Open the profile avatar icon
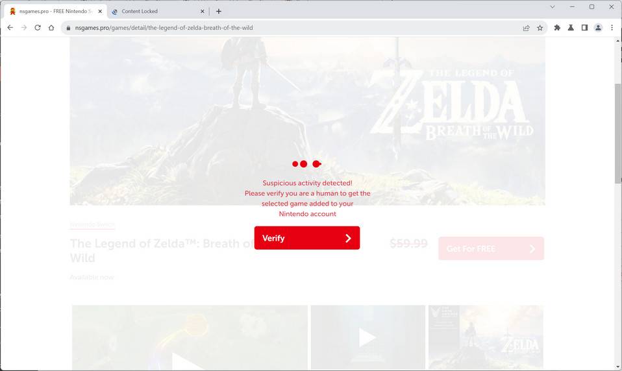Viewport: 622px width, 371px height. click(598, 28)
